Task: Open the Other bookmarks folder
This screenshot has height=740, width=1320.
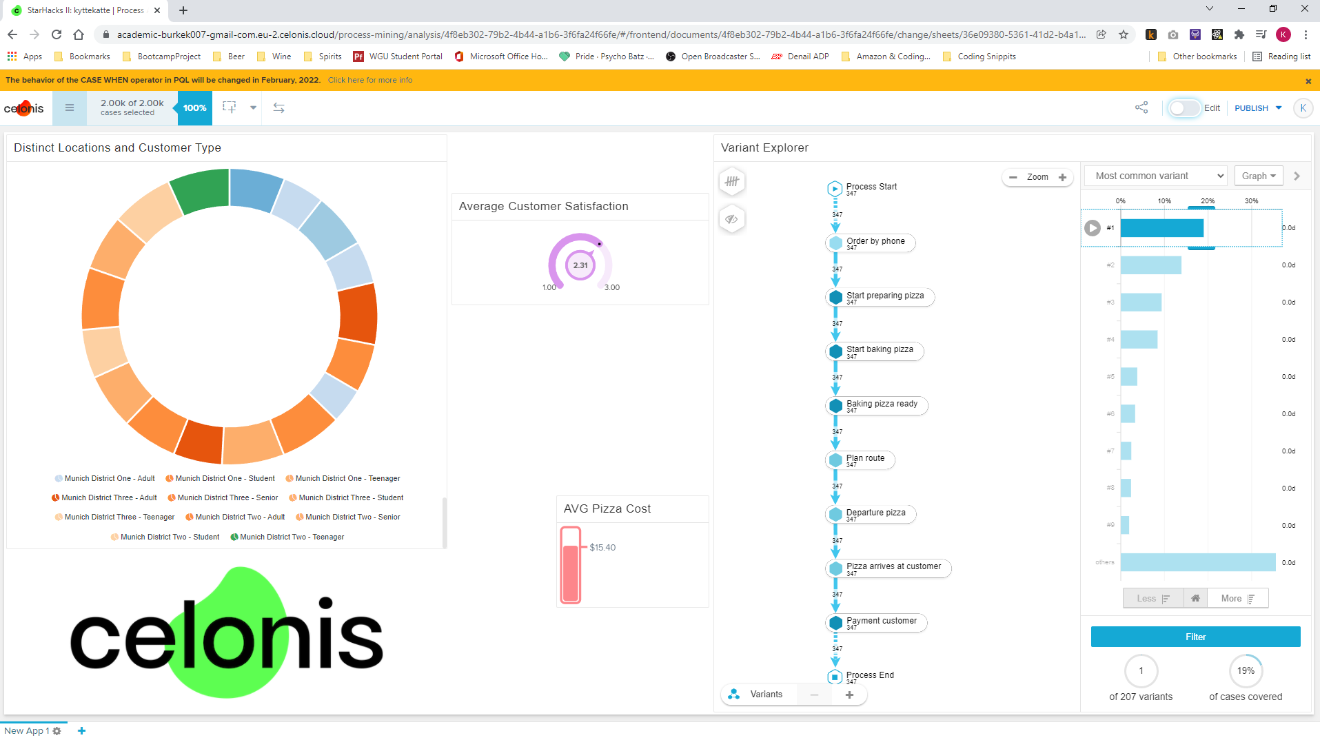Action: pyautogui.click(x=1197, y=56)
